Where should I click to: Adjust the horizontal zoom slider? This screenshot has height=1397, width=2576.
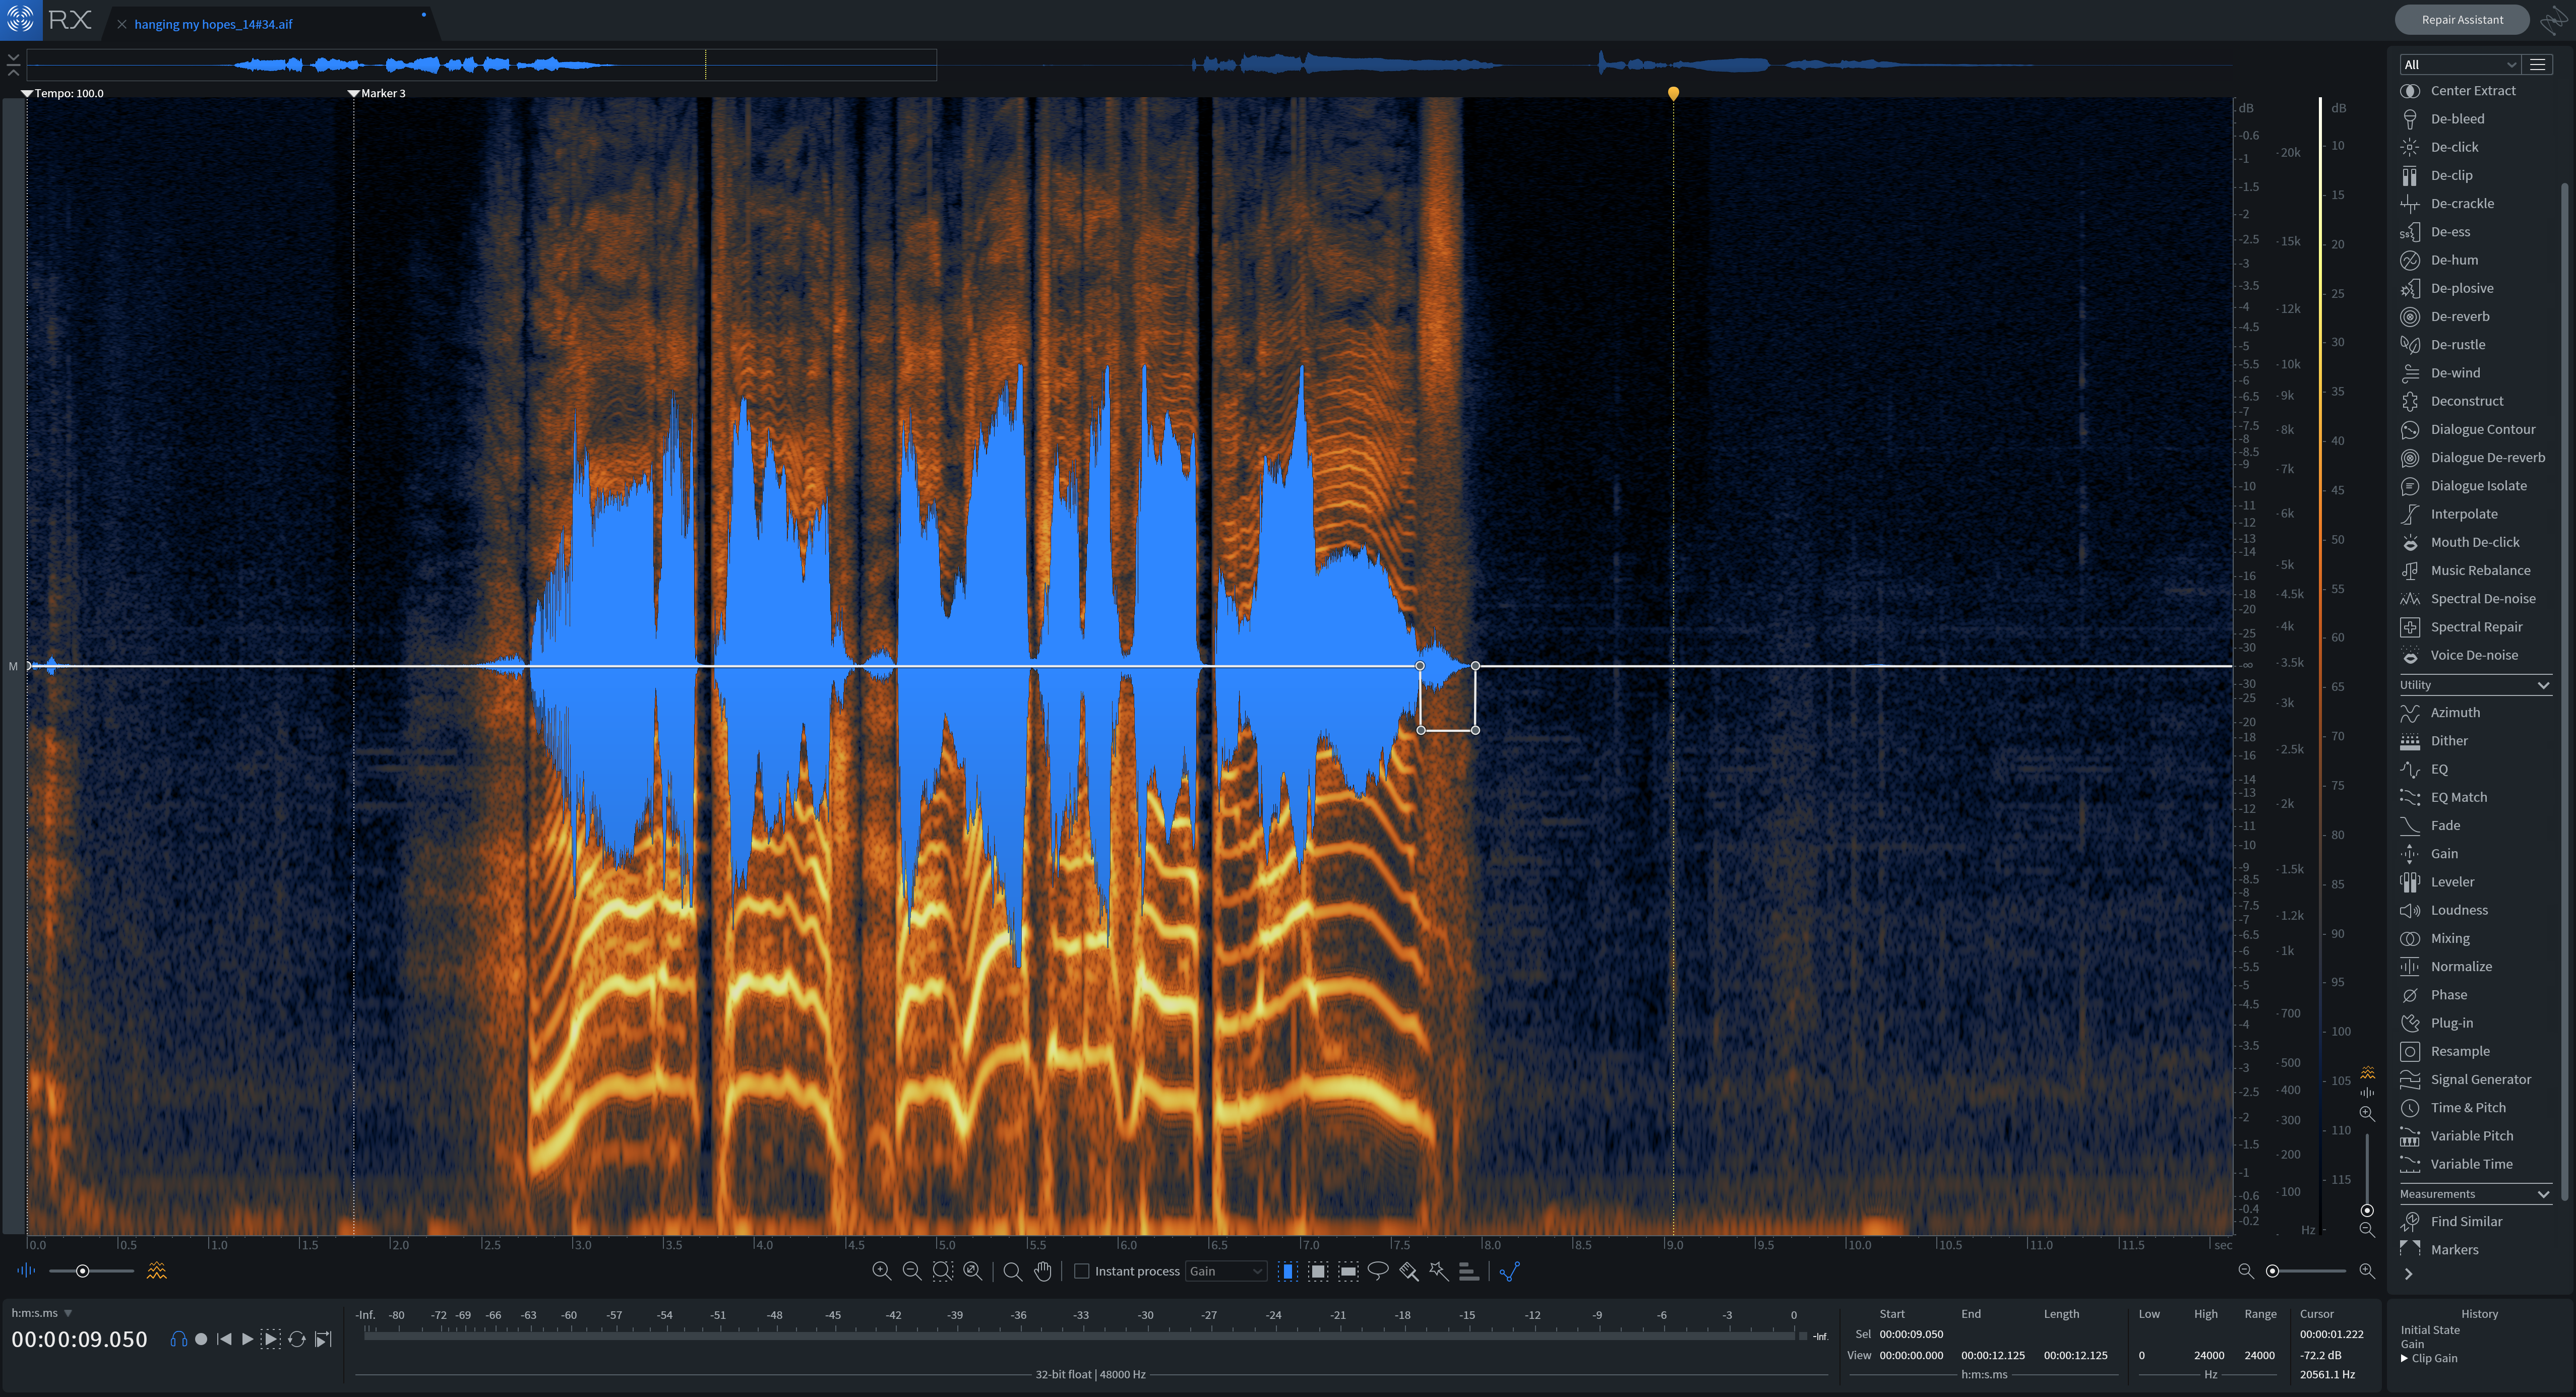[2273, 1271]
